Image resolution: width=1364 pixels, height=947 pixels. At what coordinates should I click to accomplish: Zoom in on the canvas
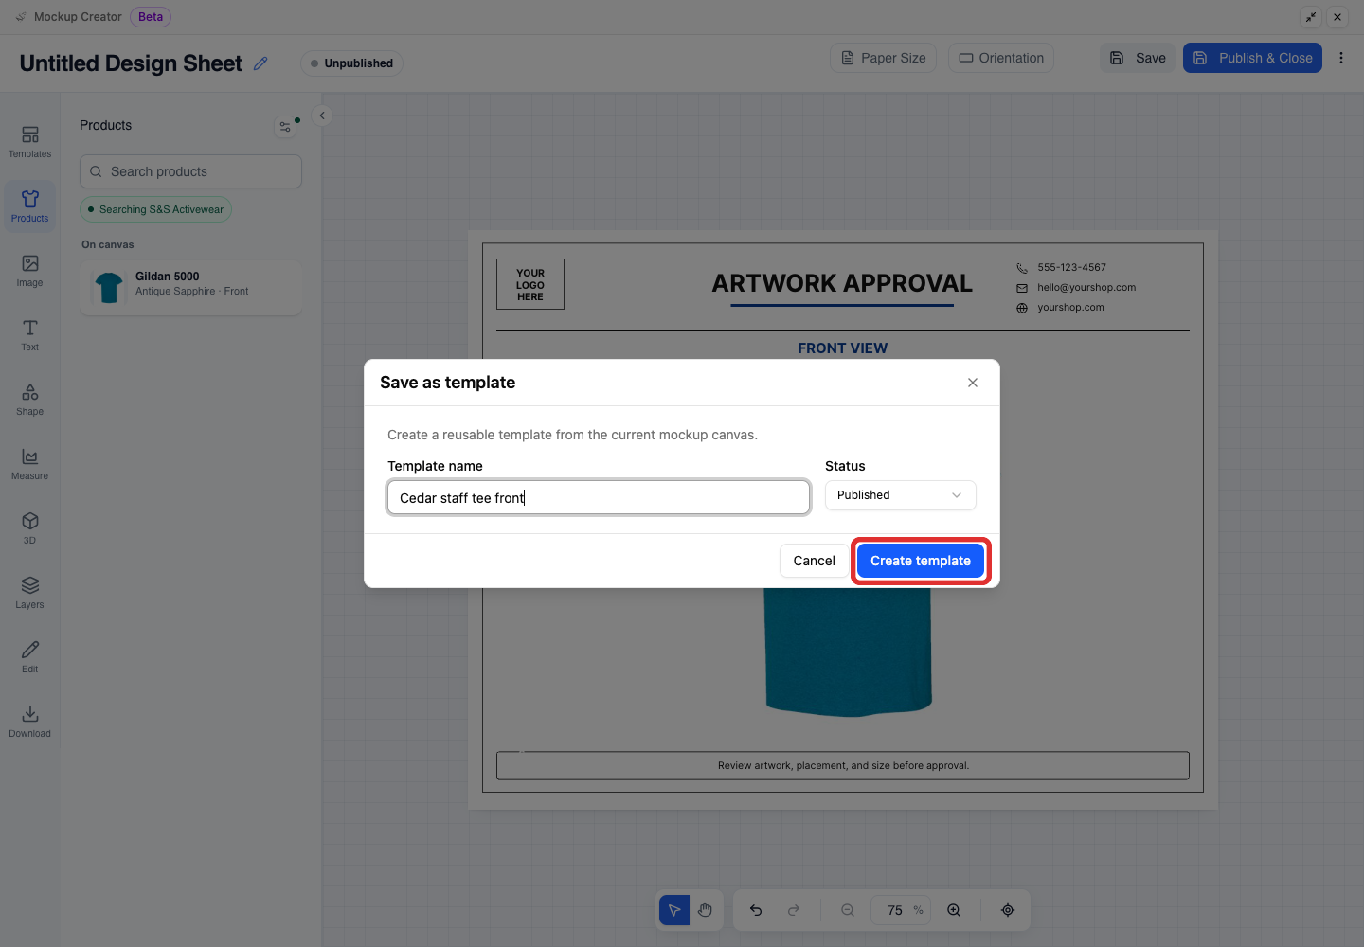point(954,910)
